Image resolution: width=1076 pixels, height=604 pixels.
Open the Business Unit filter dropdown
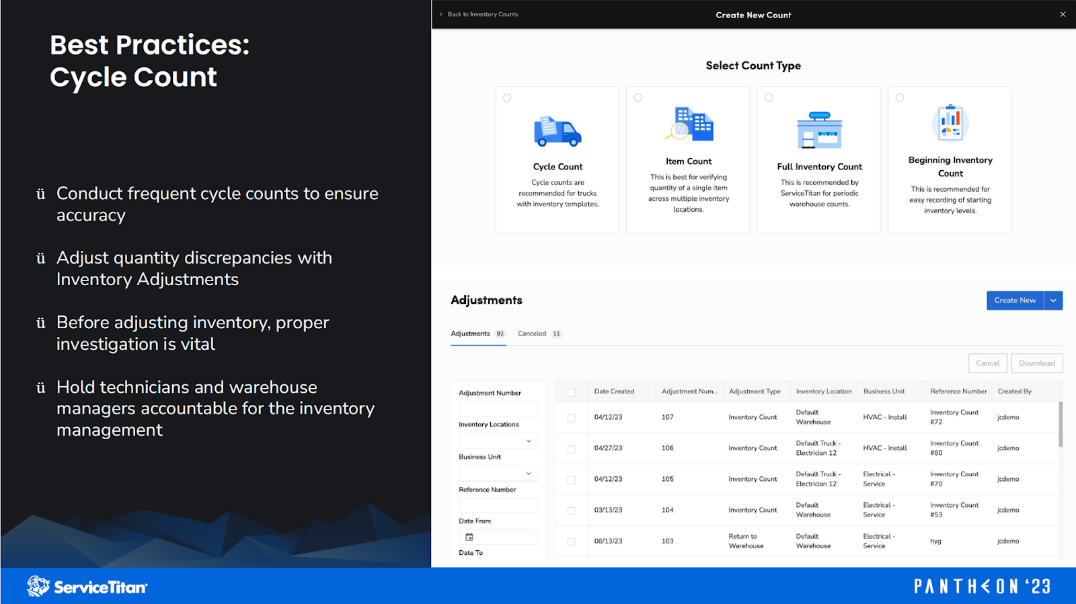[499, 473]
